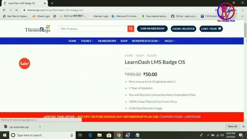The height and width of the screenshot is (139, 247).
Task: Open the MEMBERSHIPS nav item
Action: pyautogui.click(x=107, y=41)
